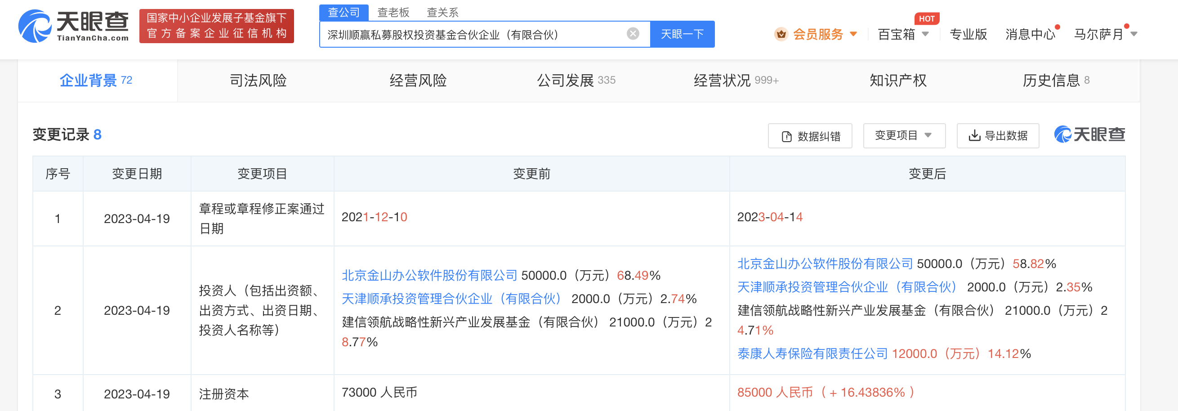
Task: Switch to the 经营风险 tab
Action: coord(418,80)
